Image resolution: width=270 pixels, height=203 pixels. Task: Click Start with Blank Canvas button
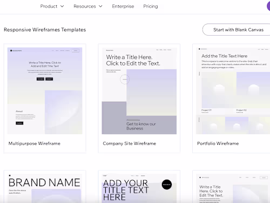(236, 30)
